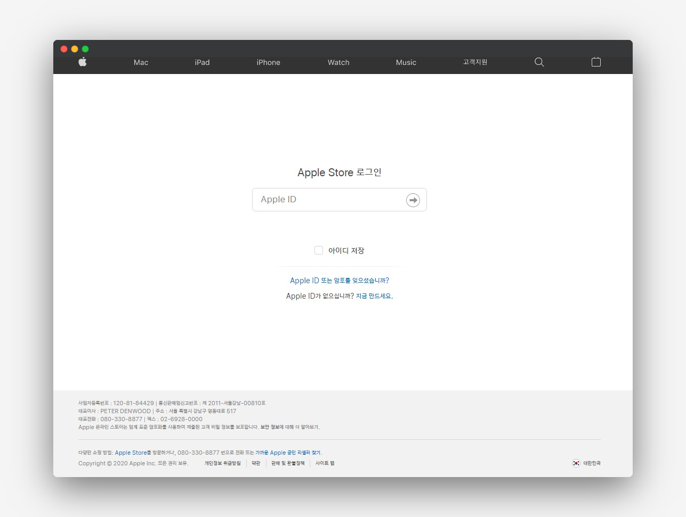Open the 판매 및 환불정책 footer link
Image resolution: width=686 pixels, height=517 pixels.
tap(288, 463)
